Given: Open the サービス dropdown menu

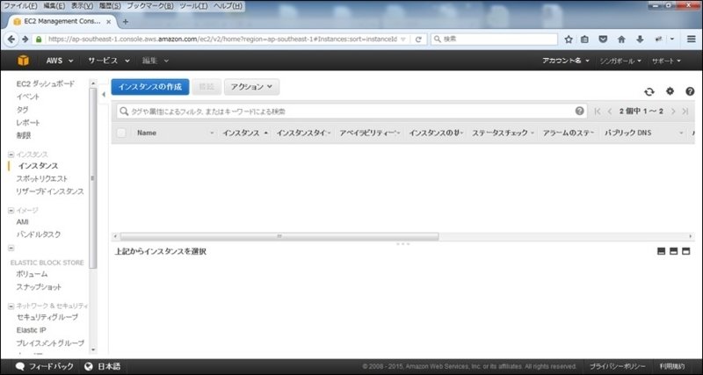Looking at the screenshot, I should (108, 61).
